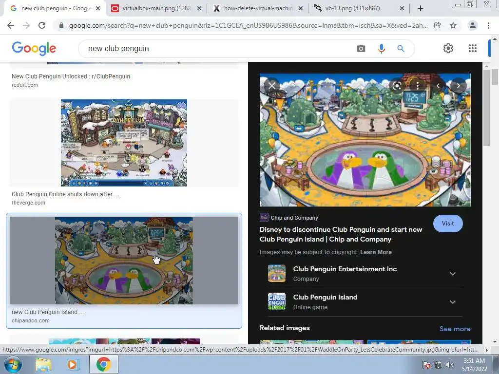The image size is (499, 374).
Task: Click the browser forward arrow
Action: 26,25
